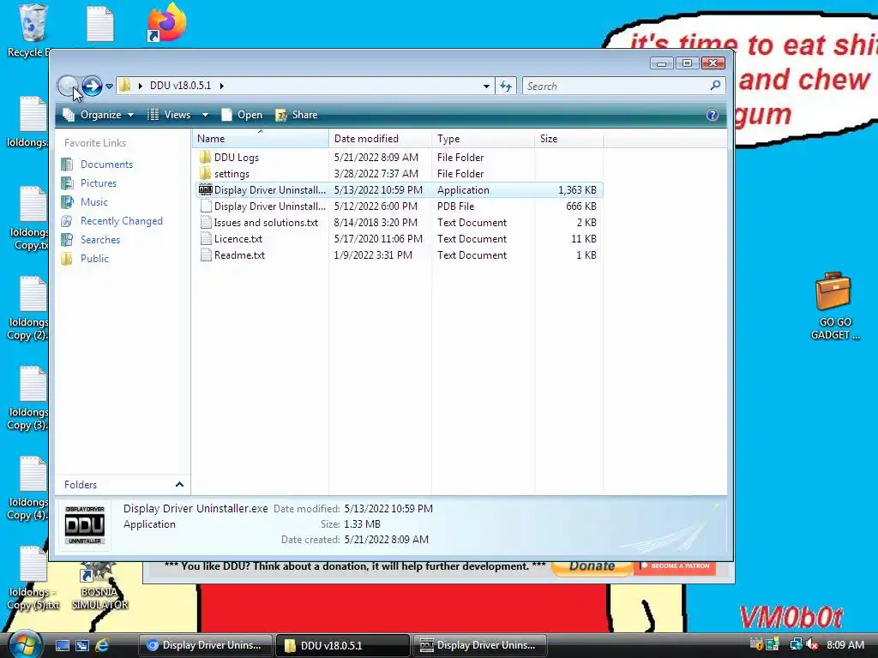Image resolution: width=878 pixels, height=658 pixels.
Task: Sort by the Size column header
Action: coord(569,139)
